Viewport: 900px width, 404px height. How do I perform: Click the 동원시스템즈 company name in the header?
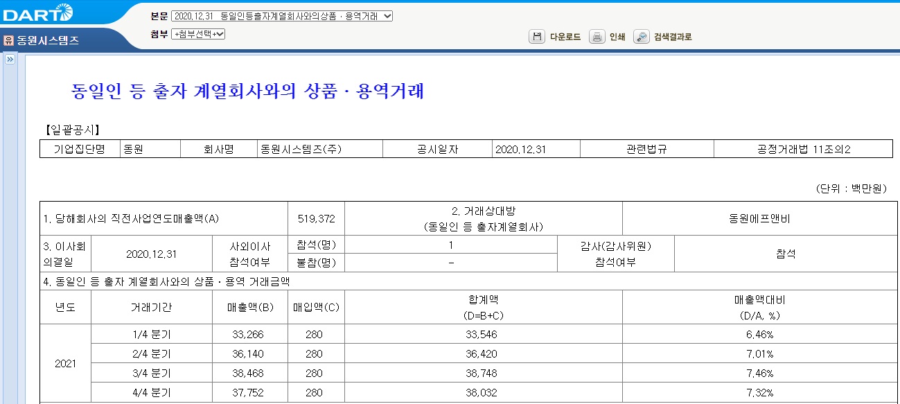pyautogui.click(x=48, y=41)
